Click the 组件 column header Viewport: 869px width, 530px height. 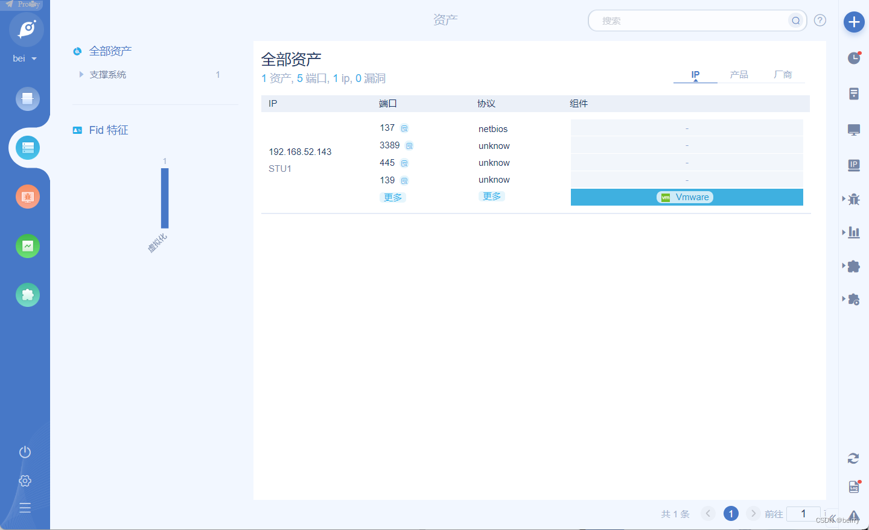579,104
